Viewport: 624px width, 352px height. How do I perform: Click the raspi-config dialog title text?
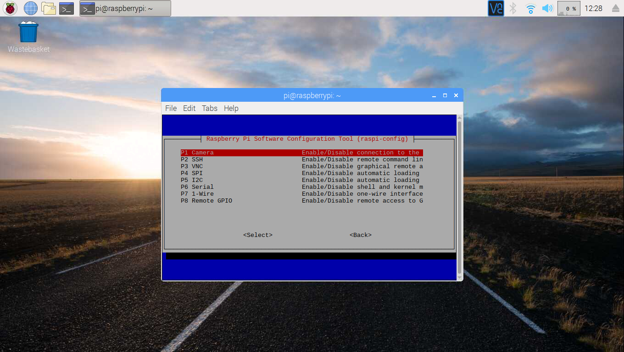pyautogui.click(x=307, y=139)
